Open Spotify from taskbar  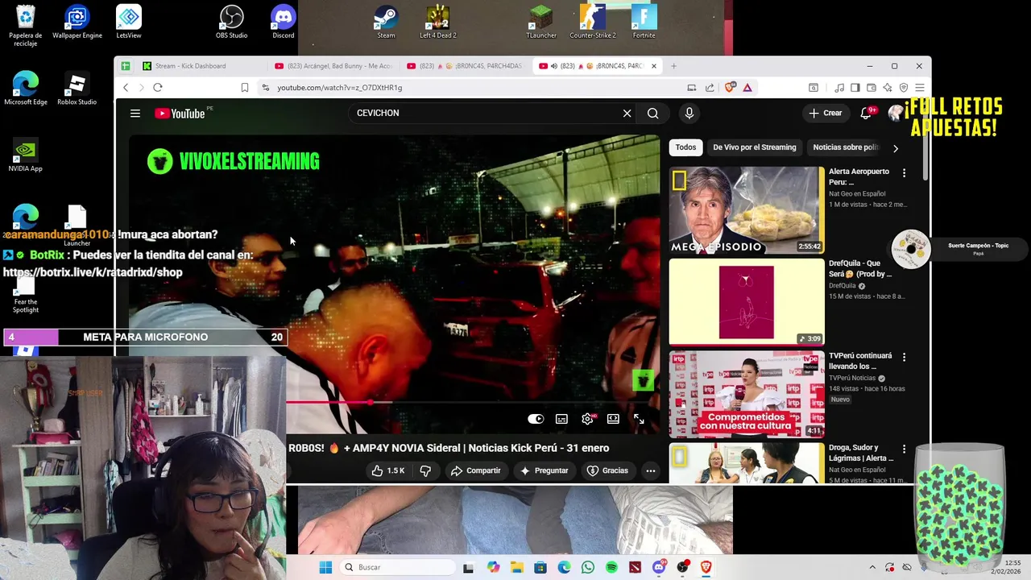(611, 567)
